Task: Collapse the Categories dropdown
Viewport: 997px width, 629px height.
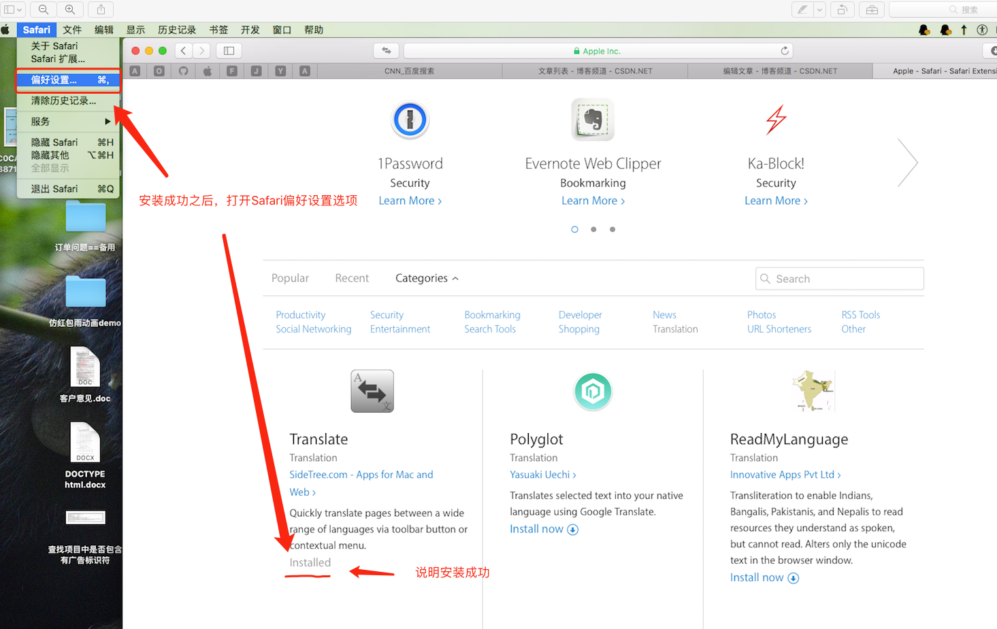Action: click(x=427, y=278)
